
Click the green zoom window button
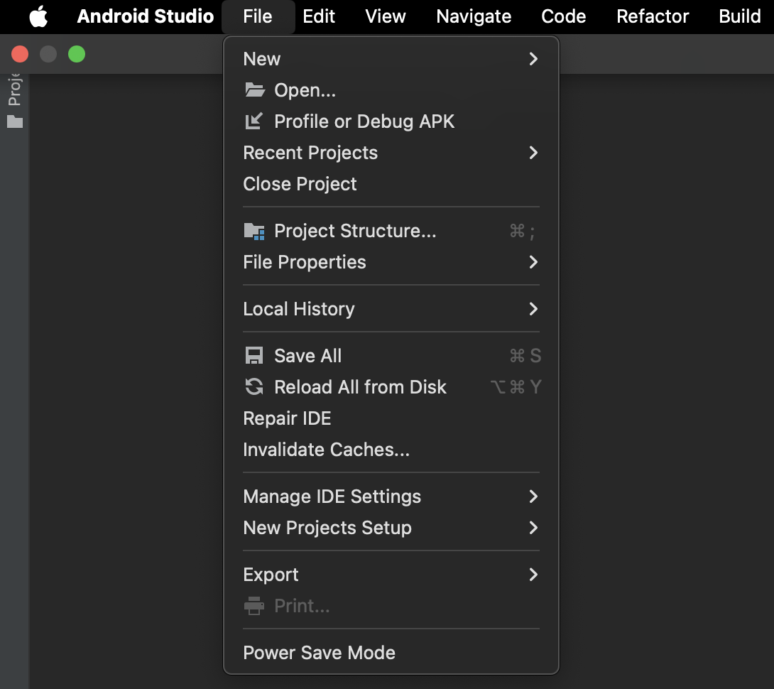pos(77,54)
